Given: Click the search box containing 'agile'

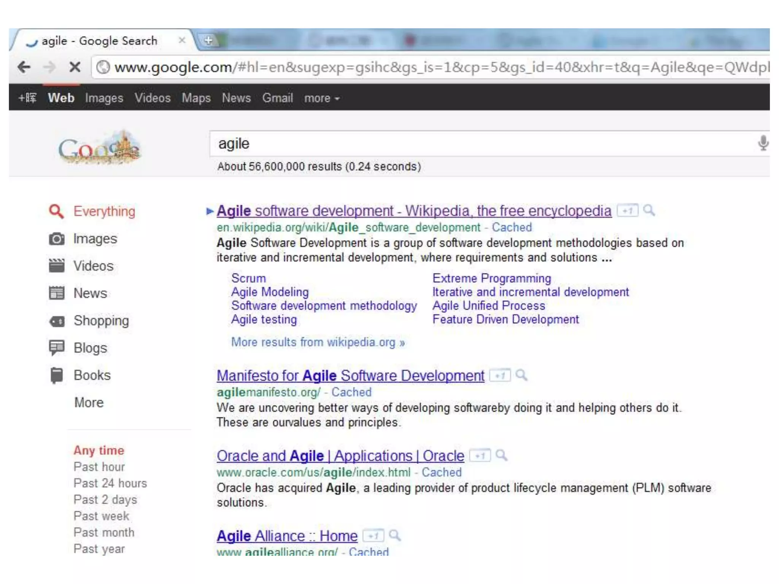Looking at the screenshot, I should [456, 144].
